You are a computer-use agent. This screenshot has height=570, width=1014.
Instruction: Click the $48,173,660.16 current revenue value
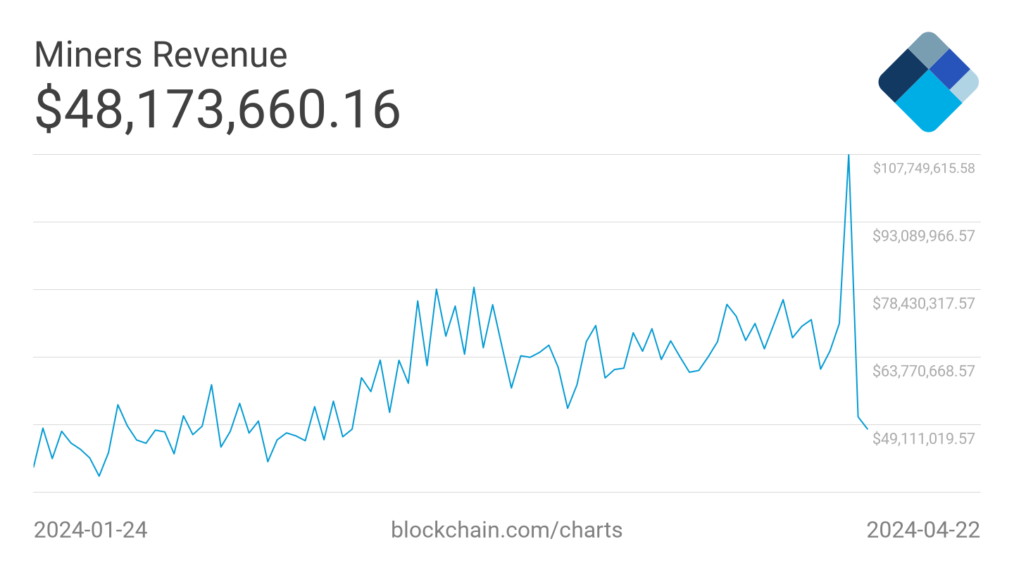pyautogui.click(x=218, y=109)
